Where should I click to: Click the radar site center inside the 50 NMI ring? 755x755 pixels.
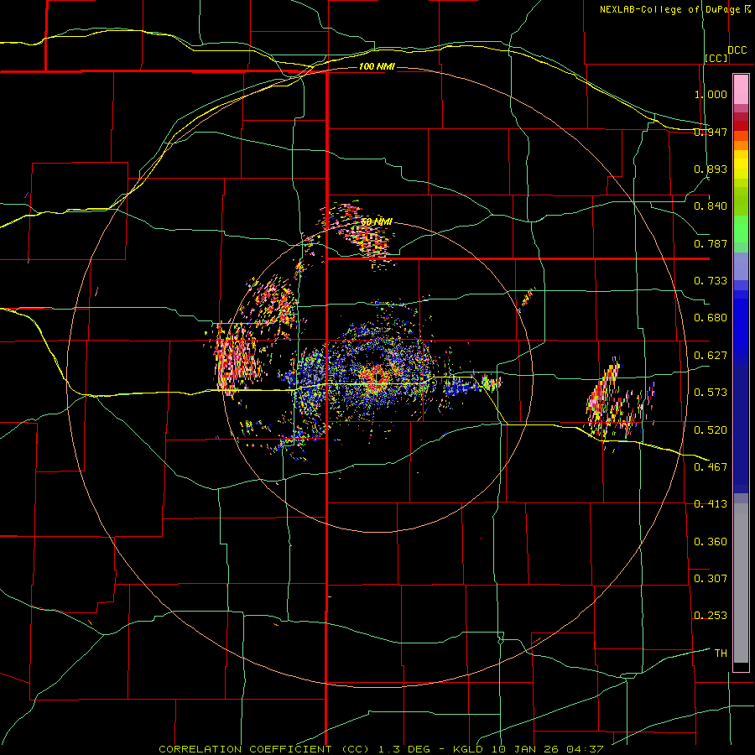click(x=377, y=377)
